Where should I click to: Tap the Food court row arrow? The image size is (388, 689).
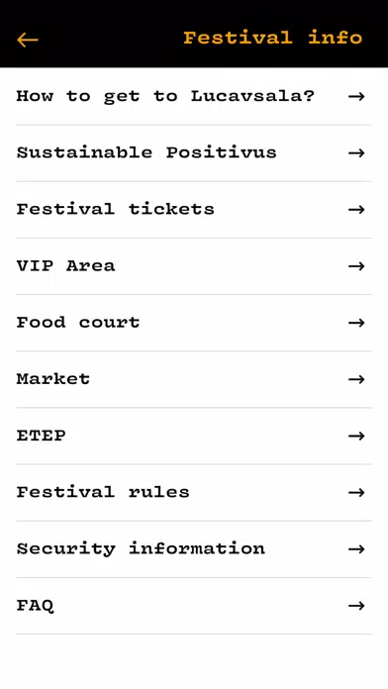tap(356, 323)
